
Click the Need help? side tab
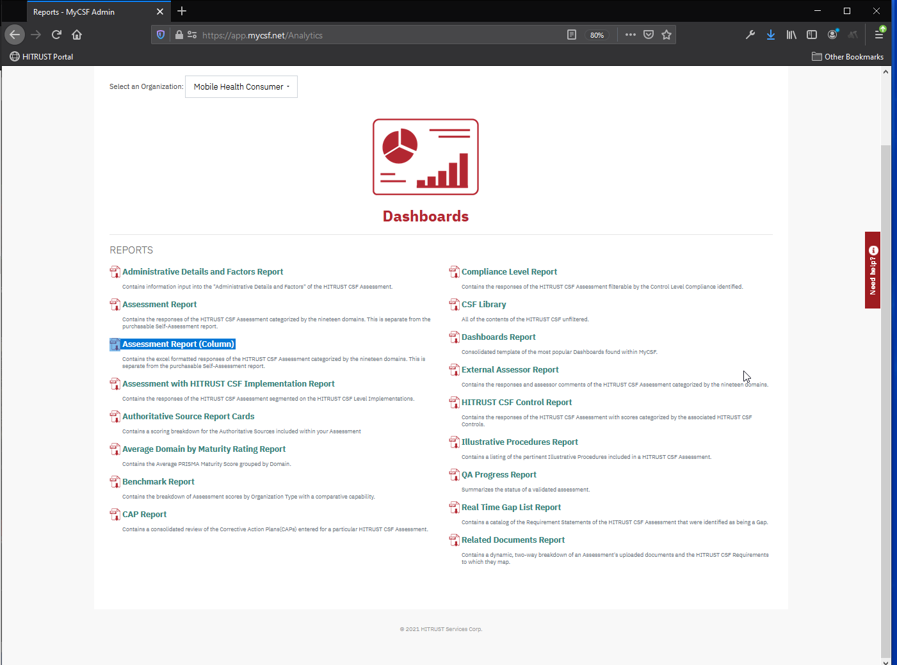click(873, 270)
